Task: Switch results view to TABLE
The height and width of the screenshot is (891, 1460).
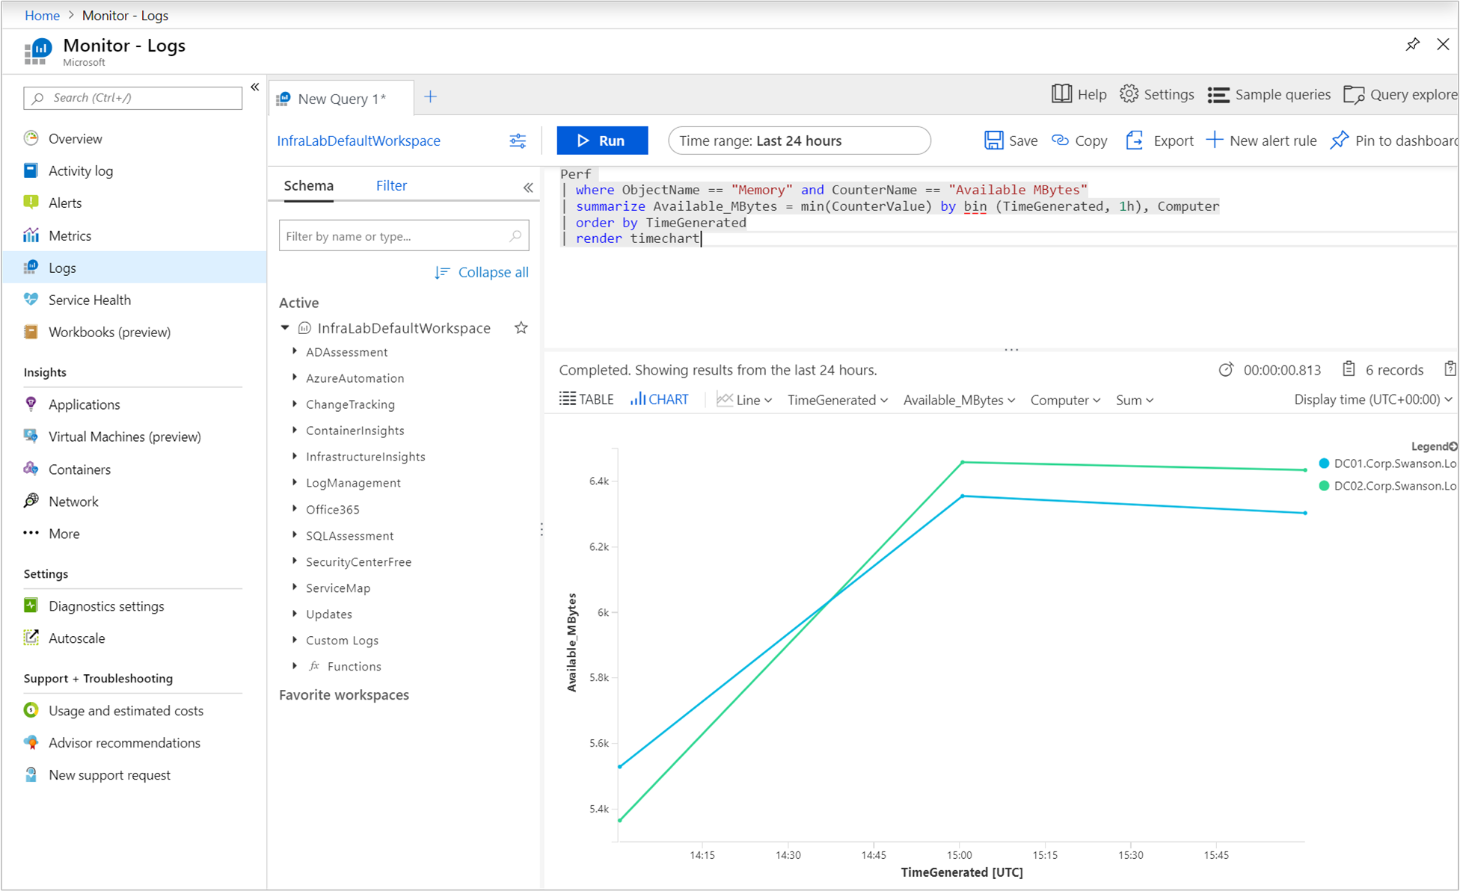Action: [x=586, y=400]
